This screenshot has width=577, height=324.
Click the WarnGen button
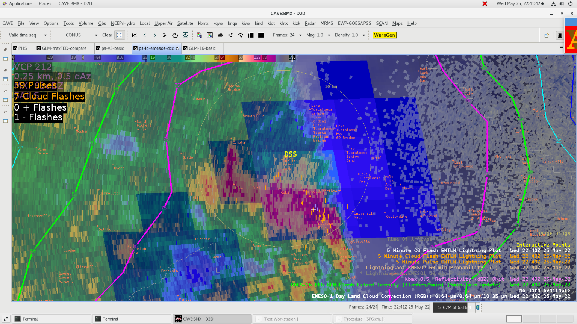click(x=385, y=35)
